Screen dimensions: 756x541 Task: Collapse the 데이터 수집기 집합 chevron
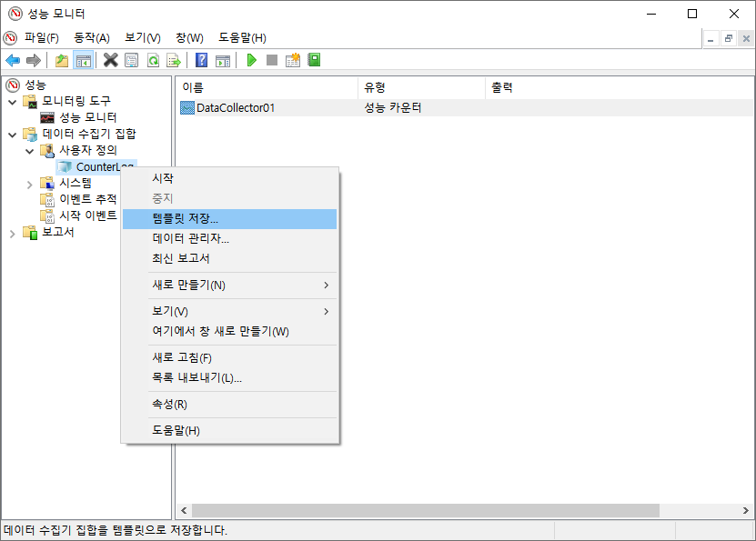point(13,135)
